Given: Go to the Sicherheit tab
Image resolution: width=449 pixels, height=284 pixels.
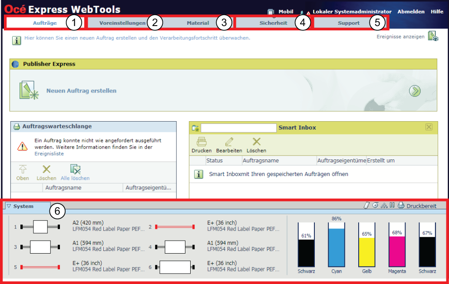Looking at the screenshot, I should 273,23.
